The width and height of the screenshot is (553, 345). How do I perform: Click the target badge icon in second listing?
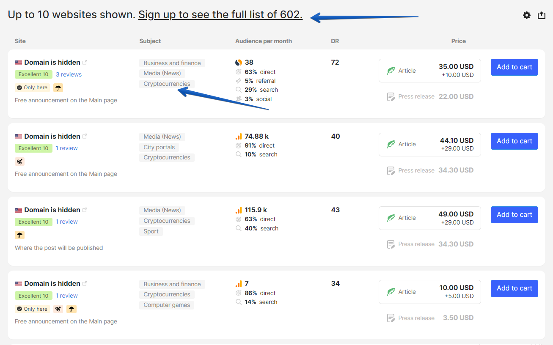[19, 162]
